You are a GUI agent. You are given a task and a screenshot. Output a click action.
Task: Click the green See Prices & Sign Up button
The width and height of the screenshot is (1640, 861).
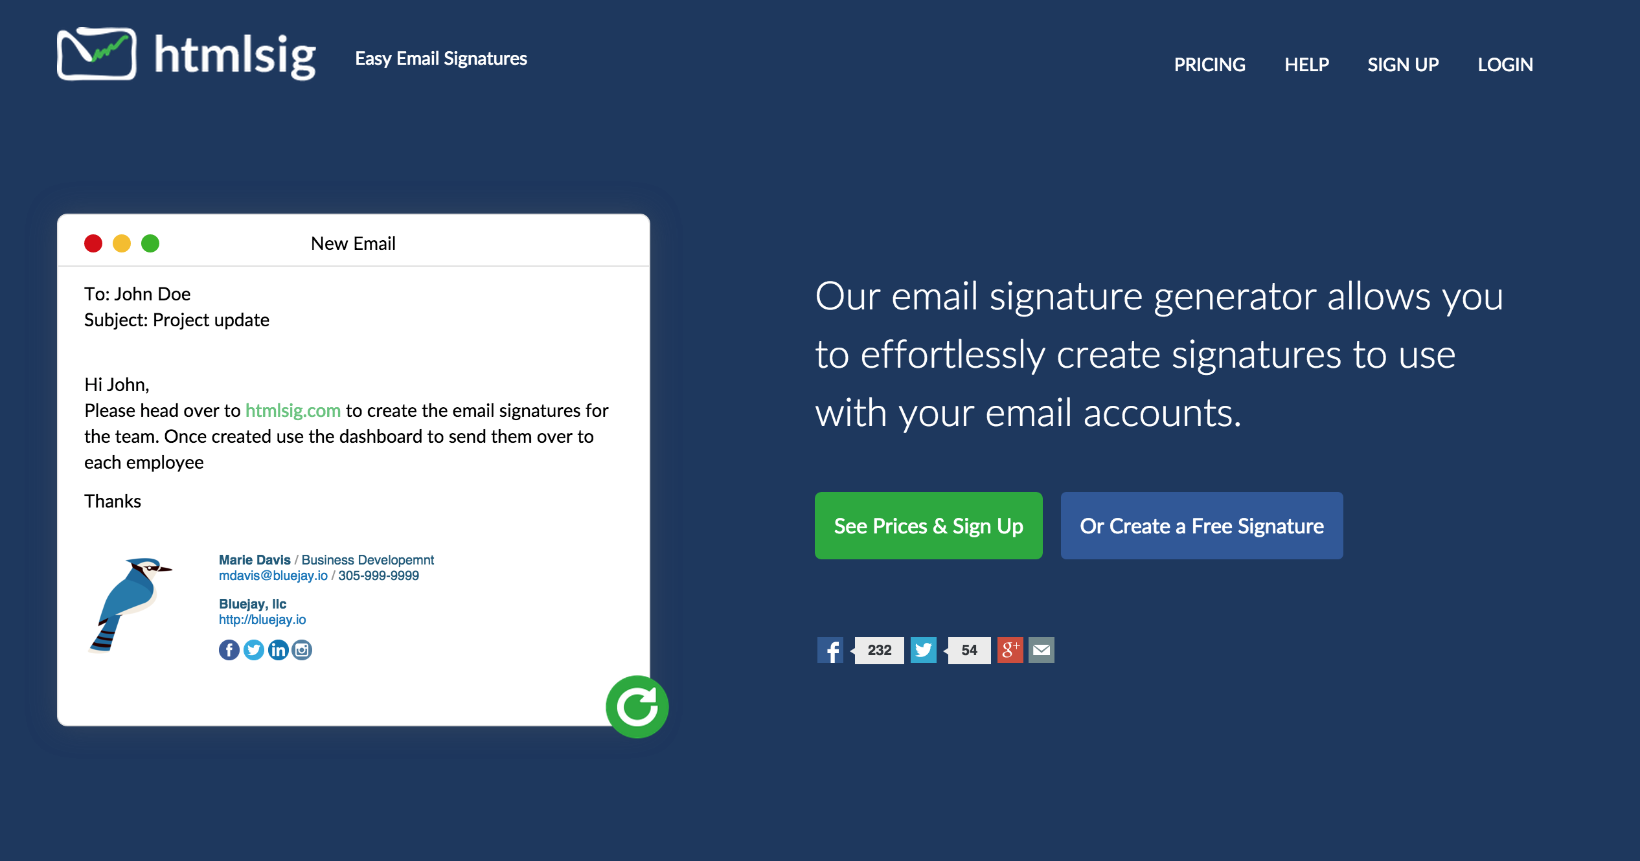(926, 527)
